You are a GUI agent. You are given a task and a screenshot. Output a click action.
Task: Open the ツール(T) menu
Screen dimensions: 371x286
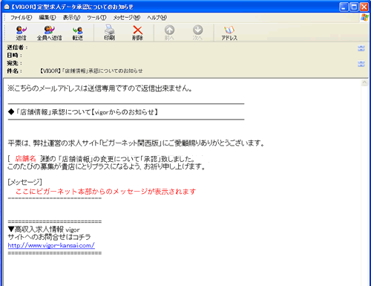[96, 18]
